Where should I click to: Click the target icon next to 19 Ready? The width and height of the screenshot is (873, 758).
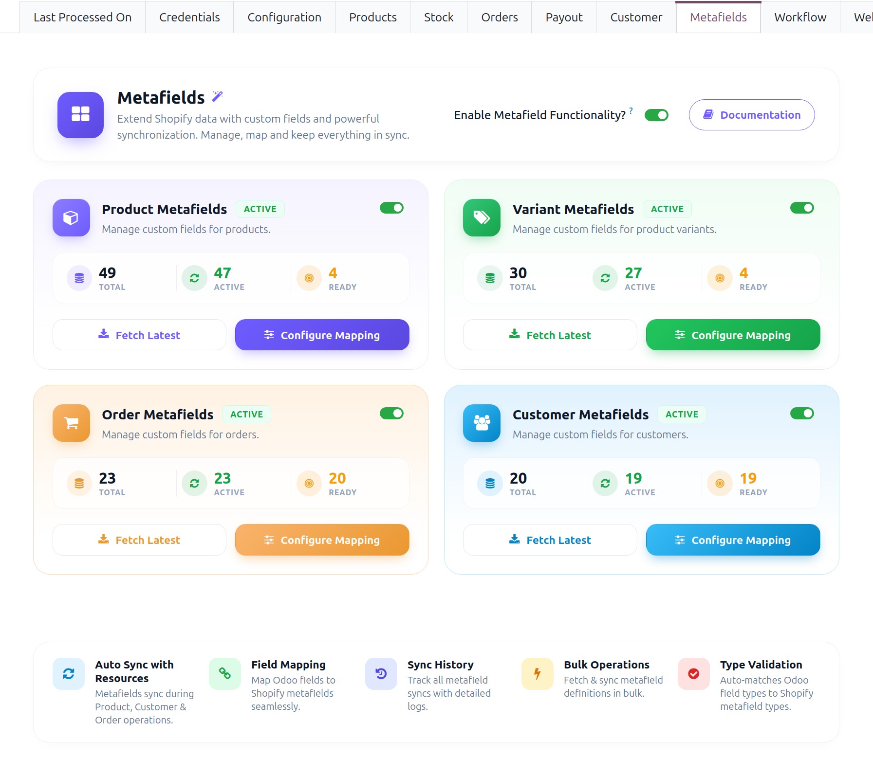click(x=720, y=484)
